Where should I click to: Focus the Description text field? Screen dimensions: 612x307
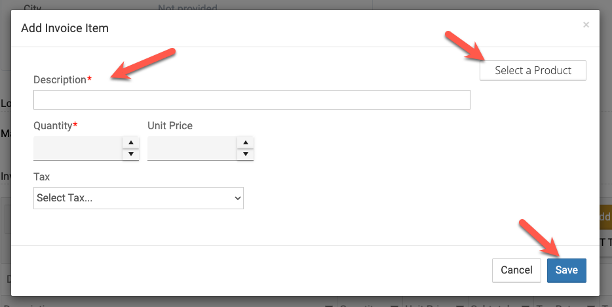[x=252, y=100]
